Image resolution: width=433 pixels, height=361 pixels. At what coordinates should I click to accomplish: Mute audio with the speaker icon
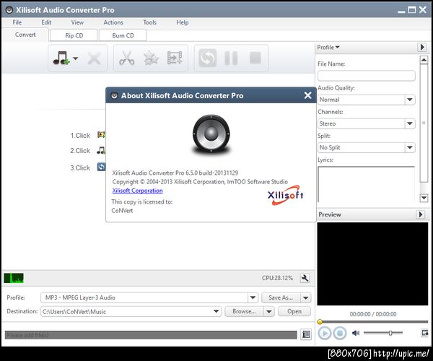click(356, 333)
